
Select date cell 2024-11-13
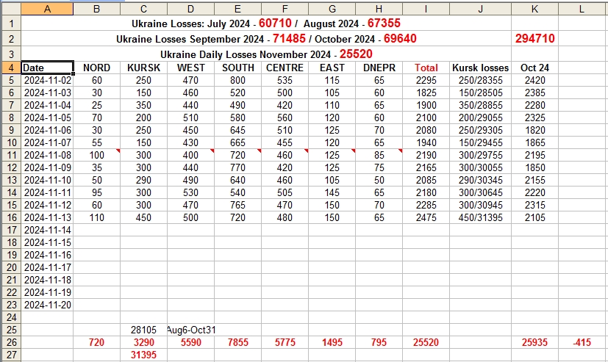point(47,217)
